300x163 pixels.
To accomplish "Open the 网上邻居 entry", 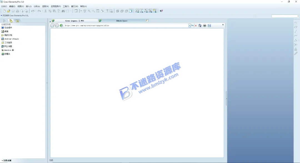I will [x=7, y=46].
